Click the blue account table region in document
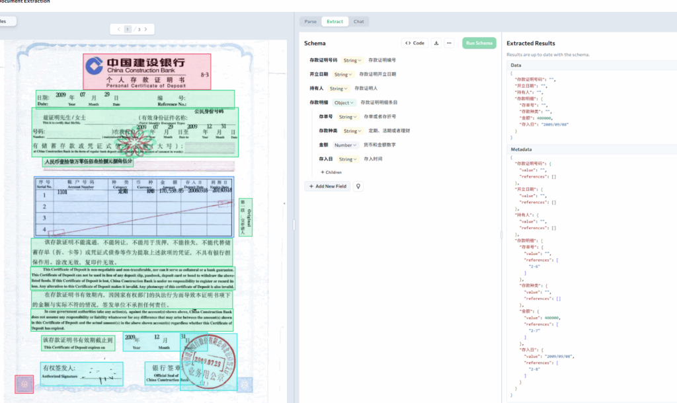Image resolution: width=677 pixels, height=403 pixels. [134, 206]
